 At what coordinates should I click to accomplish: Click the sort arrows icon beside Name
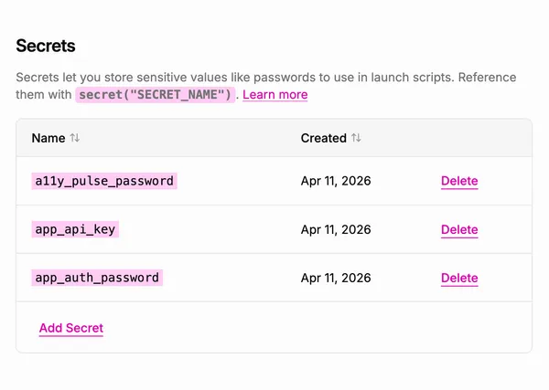(75, 139)
